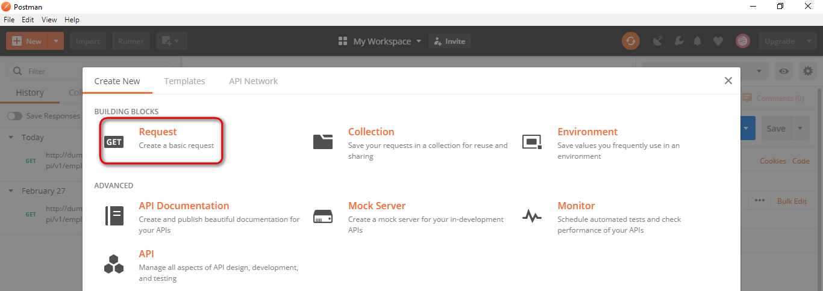The width and height of the screenshot is (823, 291).
Task: Click the Collection title link
Action: (x=371, y=132)
